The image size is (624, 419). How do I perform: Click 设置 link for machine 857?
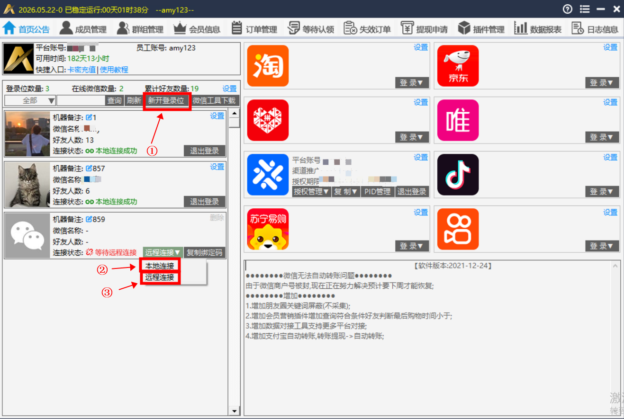217,167
